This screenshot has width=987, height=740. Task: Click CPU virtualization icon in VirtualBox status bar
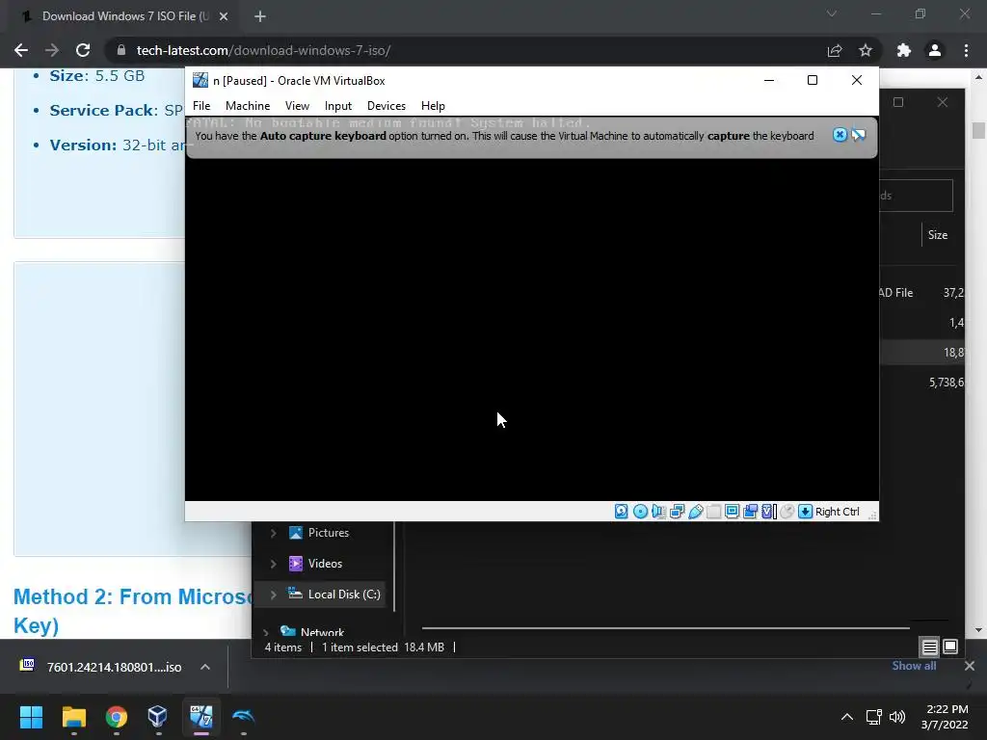768,512
